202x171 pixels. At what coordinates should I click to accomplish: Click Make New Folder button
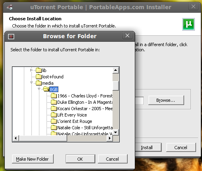(33, 159)
